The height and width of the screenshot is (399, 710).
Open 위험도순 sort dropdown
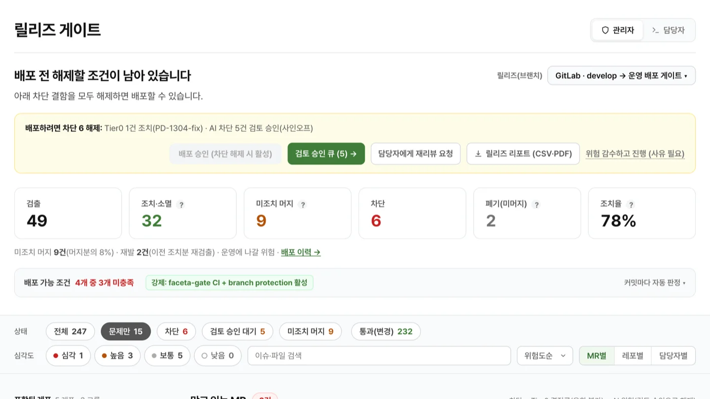click(x=545, y=356)
